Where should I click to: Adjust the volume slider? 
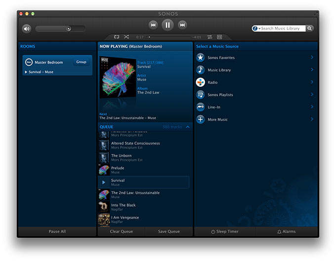pyautogui.click(x=60, y=29)
